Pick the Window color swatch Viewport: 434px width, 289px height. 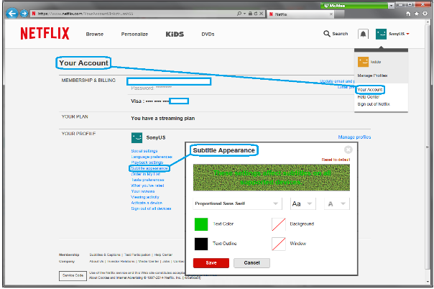click(x=279, y=244)
